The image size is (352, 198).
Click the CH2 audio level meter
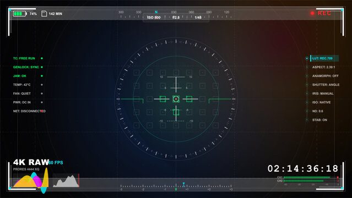point(311,181)
